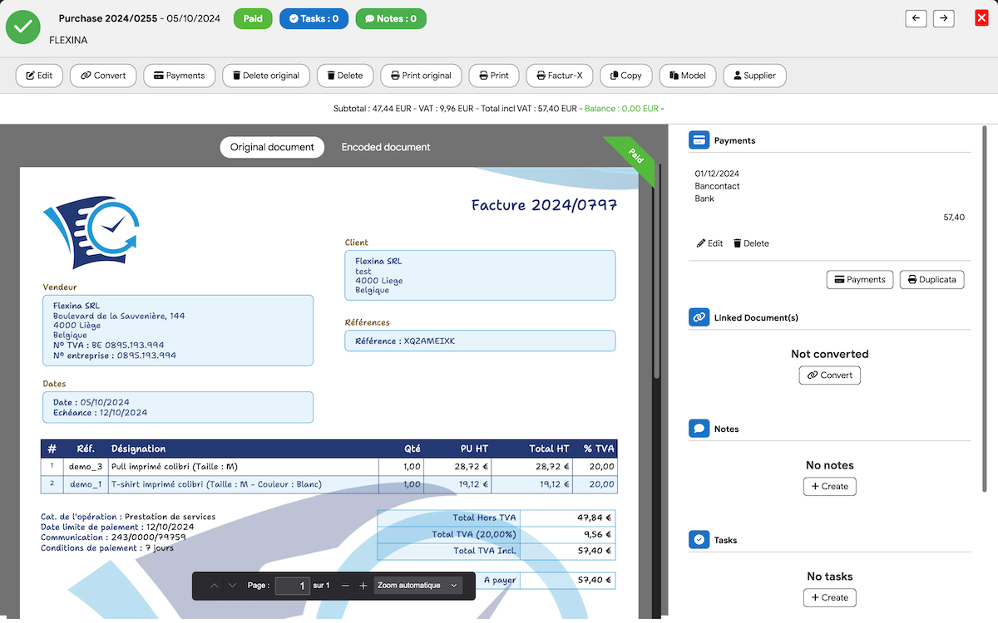This screenshot has width=998, height=623.
Task: Edit the 01/12/2024 payment
Action: click(x=709, y=243)
